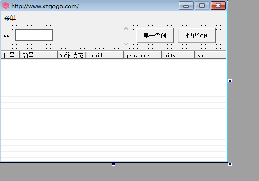The width and height of the screenshot is (259, 181).
Task: Focus the QQ number input field
Action: click(x=34, y=35)
